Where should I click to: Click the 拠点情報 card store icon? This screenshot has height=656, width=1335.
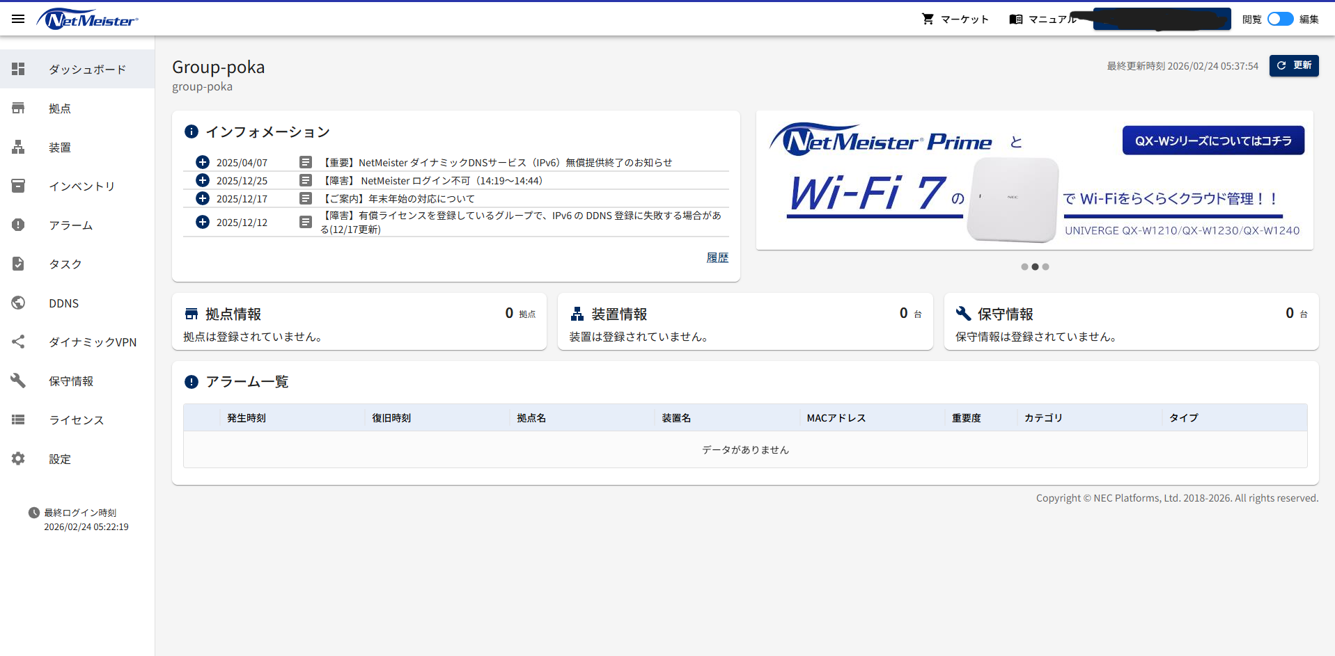click(x=192, y=314)
